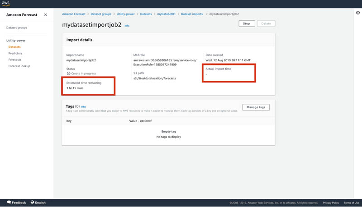Click the Stop button
362x207 pixels.
247,23
